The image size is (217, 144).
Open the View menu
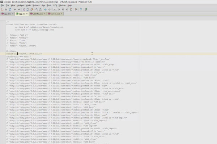[x=13, y=5]
